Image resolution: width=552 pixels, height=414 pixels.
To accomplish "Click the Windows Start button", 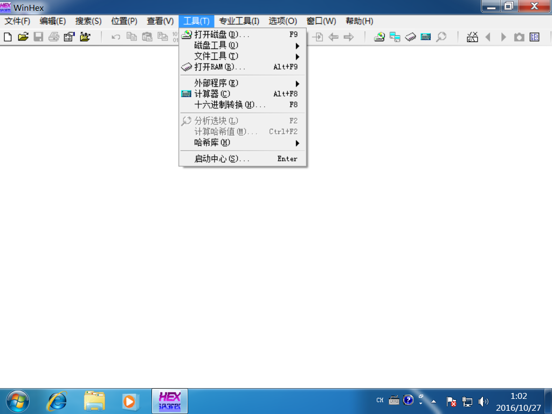I will click(17, 401).
